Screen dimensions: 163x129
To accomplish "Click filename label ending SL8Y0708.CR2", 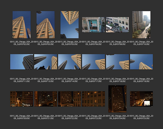I will [118, 43].
